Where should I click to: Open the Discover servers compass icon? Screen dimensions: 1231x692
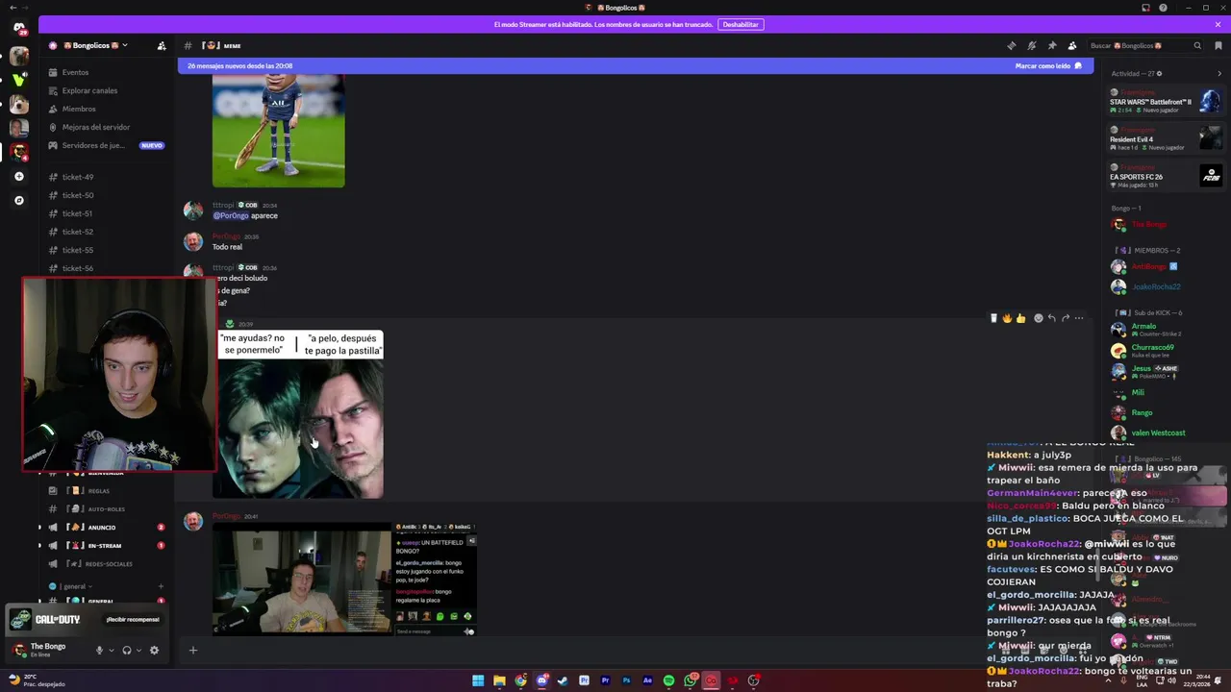click(x=19, y=200)
